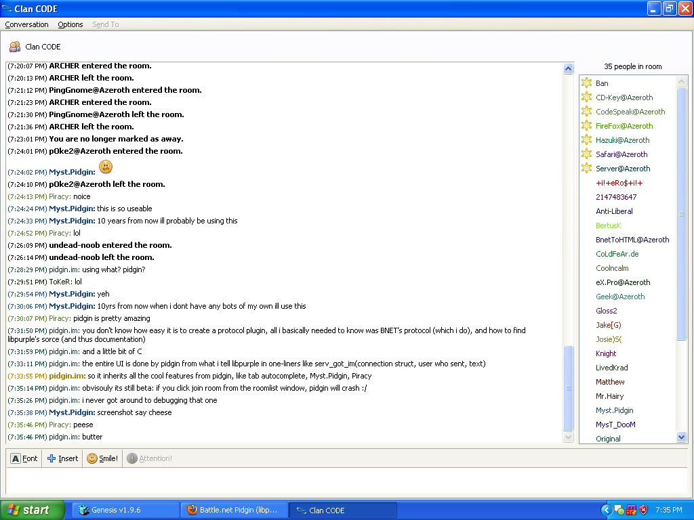Click the star icon next to Ban

(x=587, y=83)
